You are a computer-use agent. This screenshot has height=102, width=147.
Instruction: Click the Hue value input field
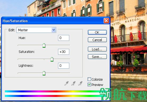pyautogui.click(x=64, y=38)
